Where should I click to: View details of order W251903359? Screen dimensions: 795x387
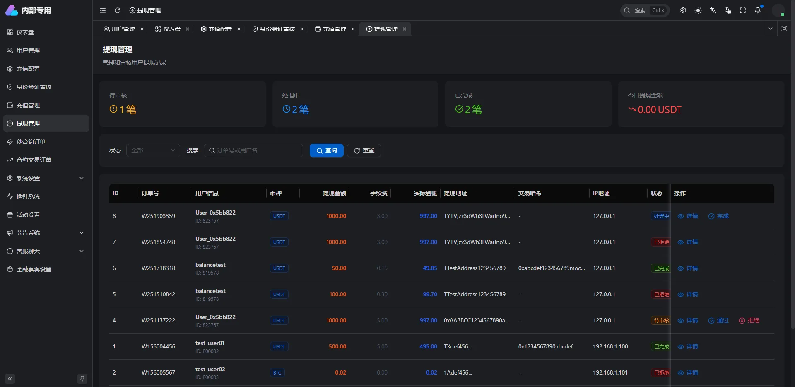coord(688,216)
